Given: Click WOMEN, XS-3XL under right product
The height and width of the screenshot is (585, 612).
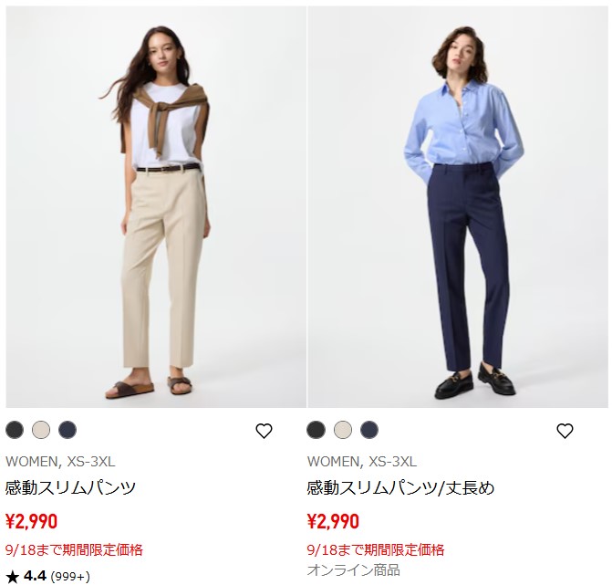Looking at the screenshot, I should coord(362,462).
